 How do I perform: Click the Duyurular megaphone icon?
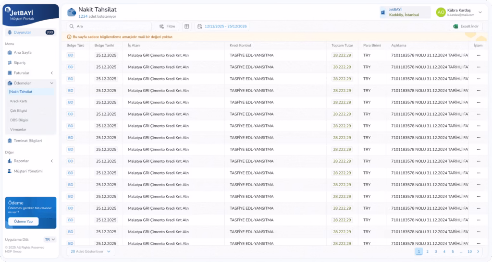10,32
